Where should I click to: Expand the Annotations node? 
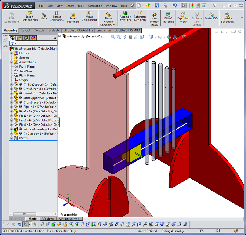click(x=11, y=62)
